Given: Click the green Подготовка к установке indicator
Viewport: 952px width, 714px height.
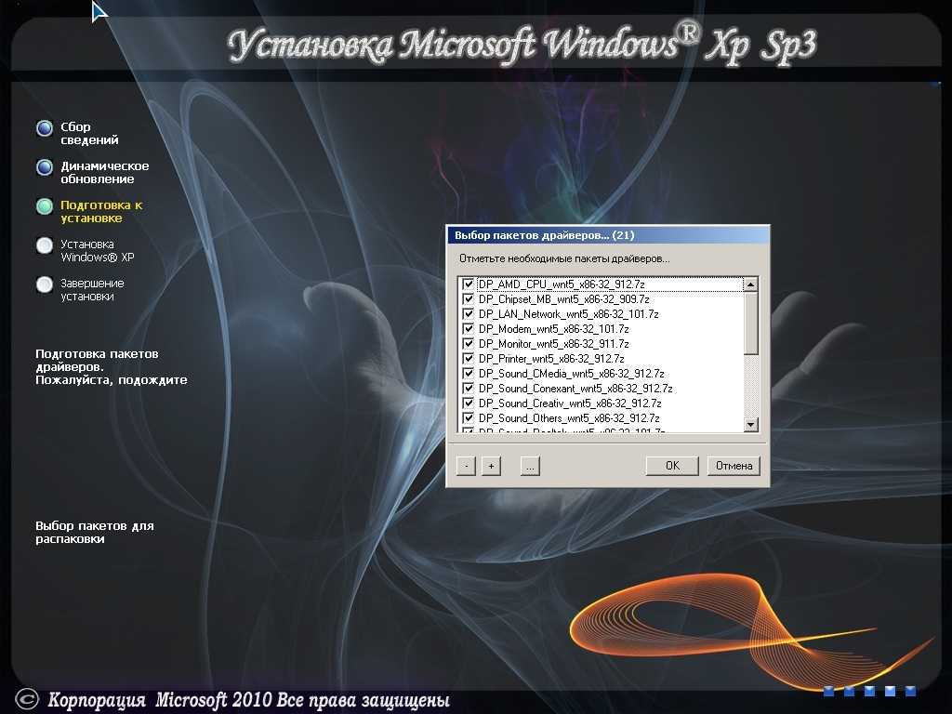Looking at the screenshot, I should (45, 206).
